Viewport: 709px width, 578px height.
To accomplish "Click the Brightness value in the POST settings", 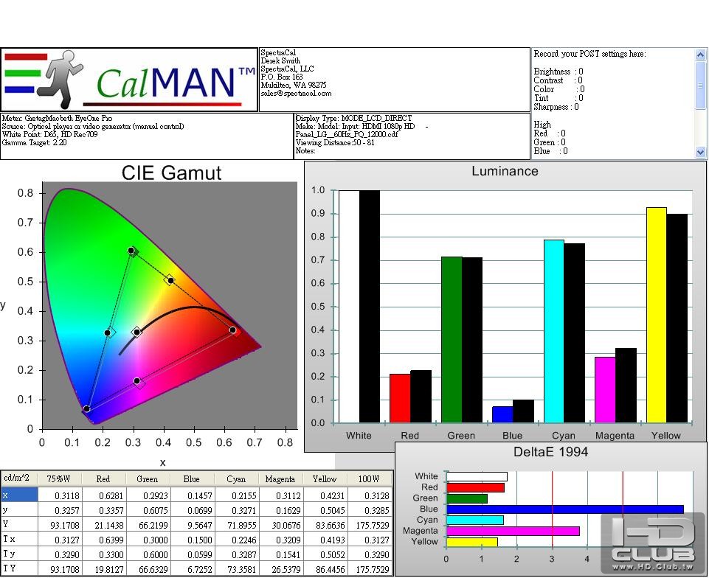I will (x=581, y=72).
